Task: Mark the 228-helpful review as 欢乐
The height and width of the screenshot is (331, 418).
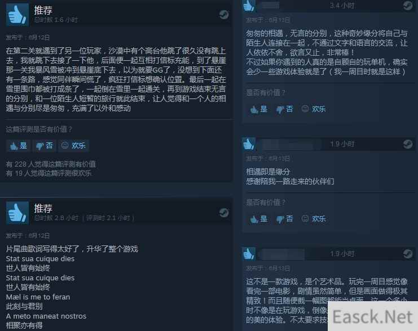Action: point(73,146)
